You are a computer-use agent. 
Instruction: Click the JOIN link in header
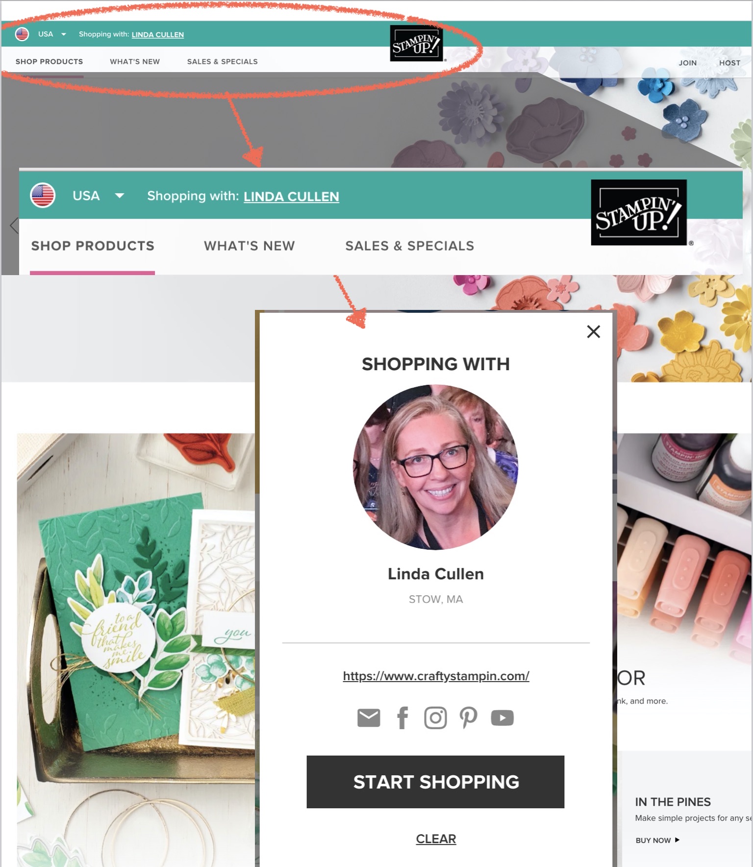[x=687, y=63]
